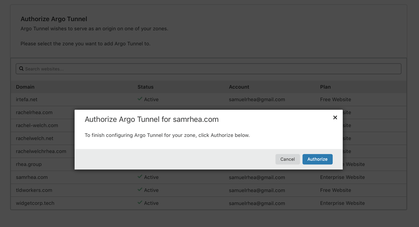Click the Domain column header

tap(25, 87)
